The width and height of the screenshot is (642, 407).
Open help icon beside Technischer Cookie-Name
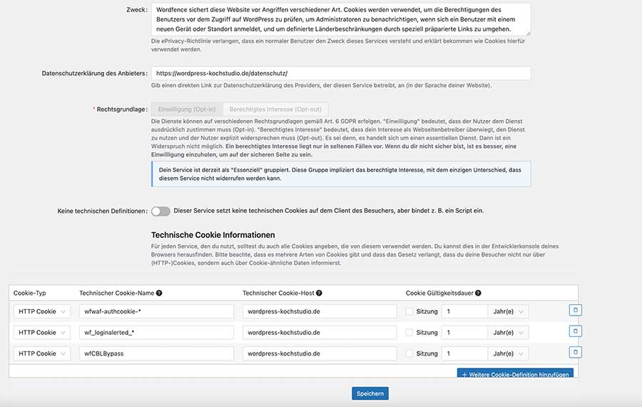(159, 293)
